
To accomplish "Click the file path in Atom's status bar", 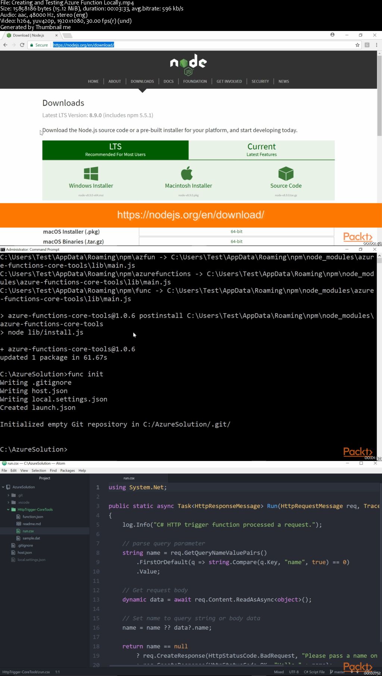I will [26, 672].
